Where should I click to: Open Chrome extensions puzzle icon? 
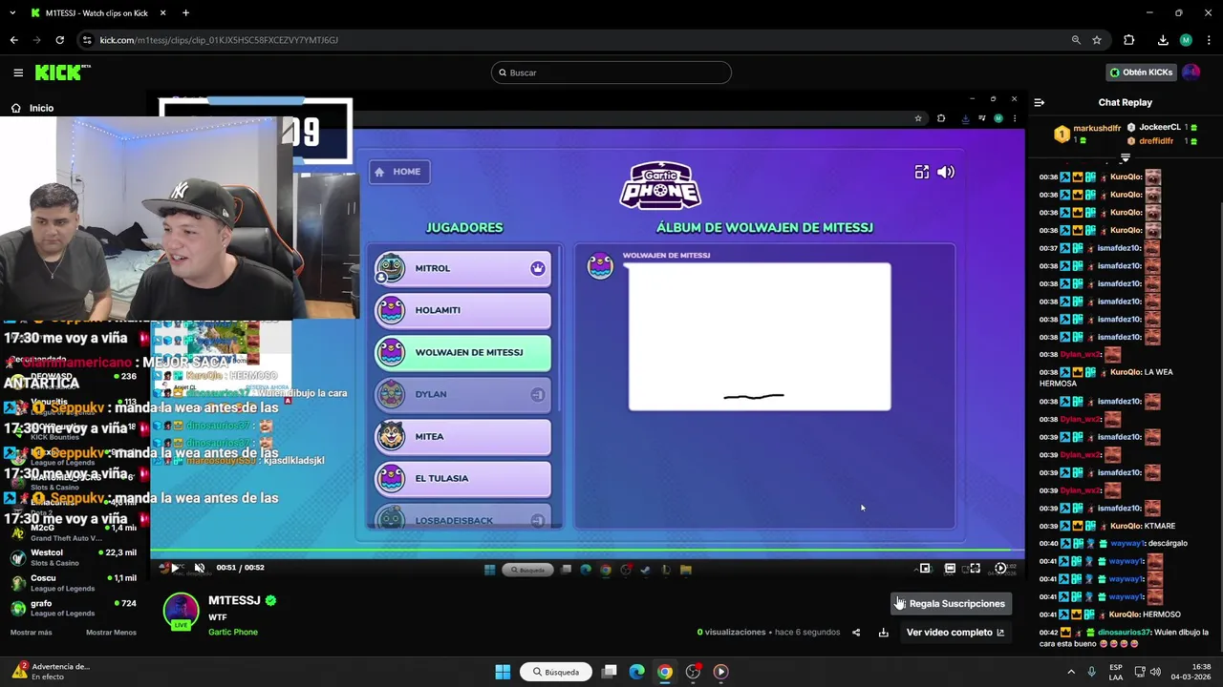[x=1128, y=40]
